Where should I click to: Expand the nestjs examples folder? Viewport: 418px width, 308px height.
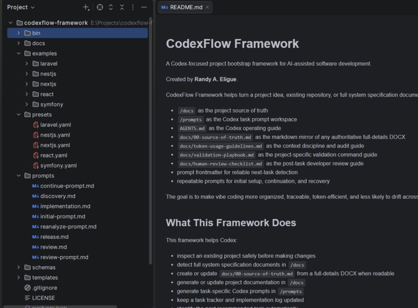point(27,74)
